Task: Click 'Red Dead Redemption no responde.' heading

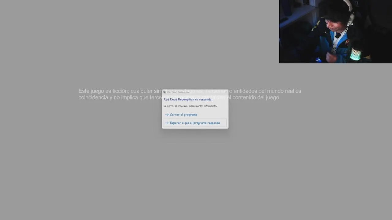Action: (x=188, y=99)
